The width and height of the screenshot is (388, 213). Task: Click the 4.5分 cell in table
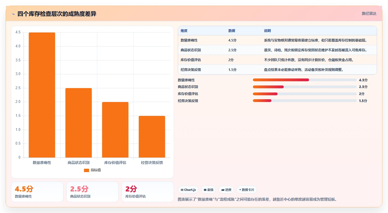point(232,40)
